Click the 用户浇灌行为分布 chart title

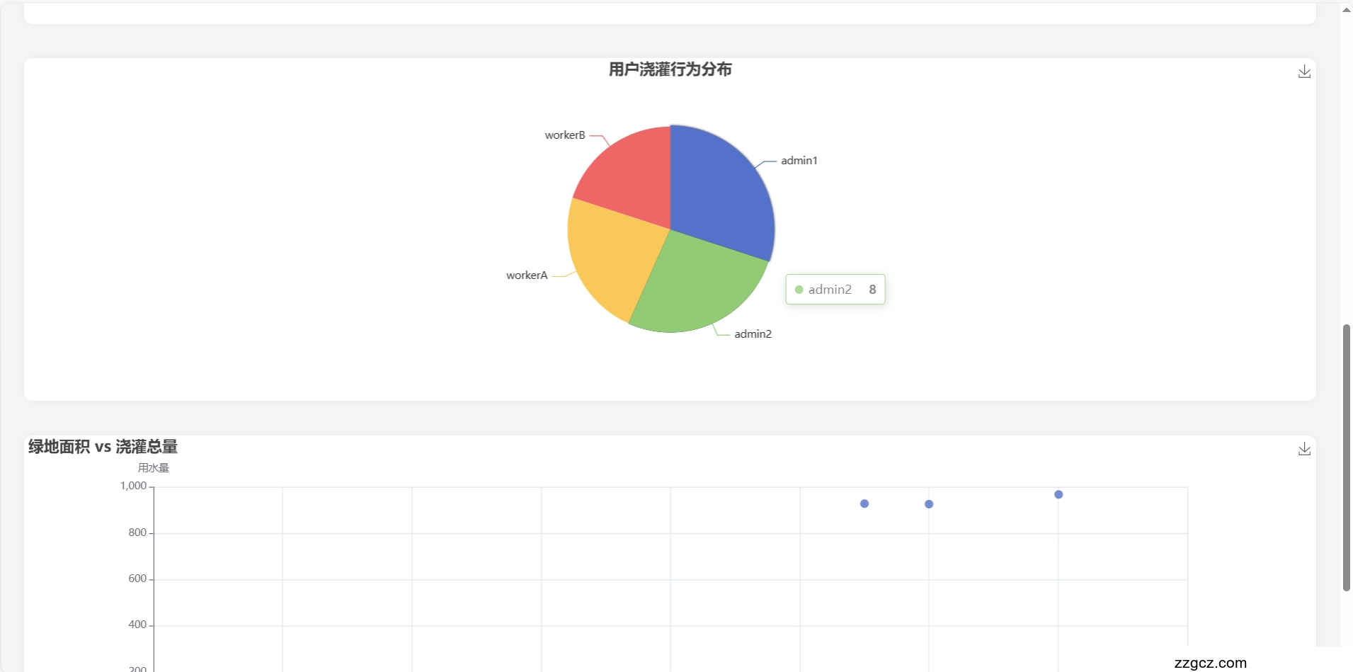coord(670,69)
